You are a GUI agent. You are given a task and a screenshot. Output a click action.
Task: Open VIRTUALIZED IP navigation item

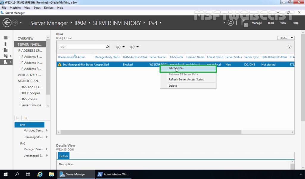coord(29,75)
